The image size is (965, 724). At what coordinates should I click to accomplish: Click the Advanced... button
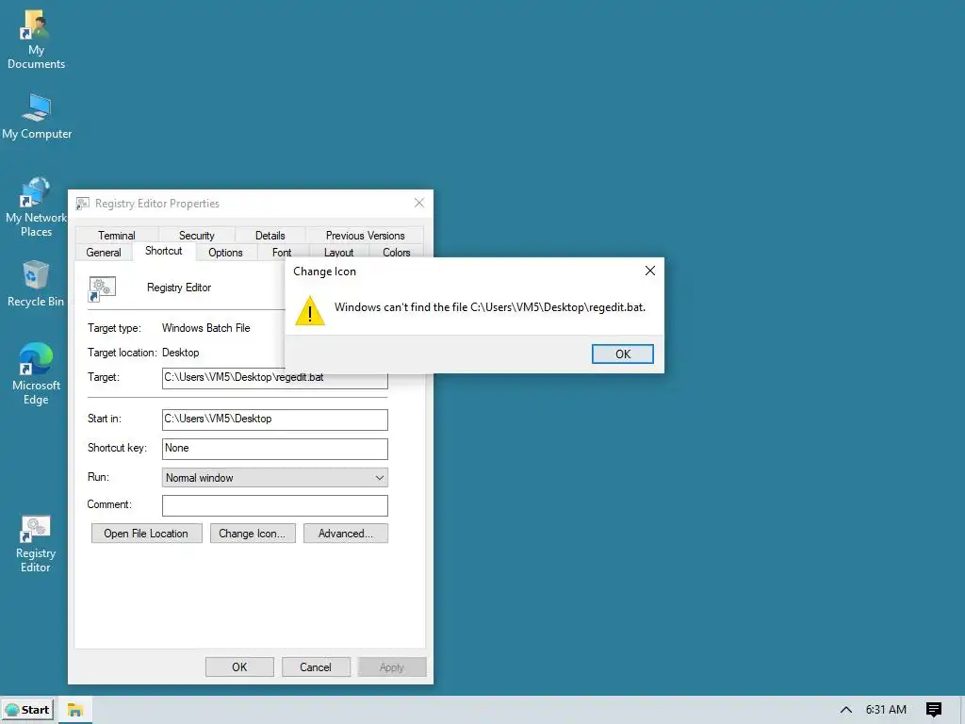point(345,534)
